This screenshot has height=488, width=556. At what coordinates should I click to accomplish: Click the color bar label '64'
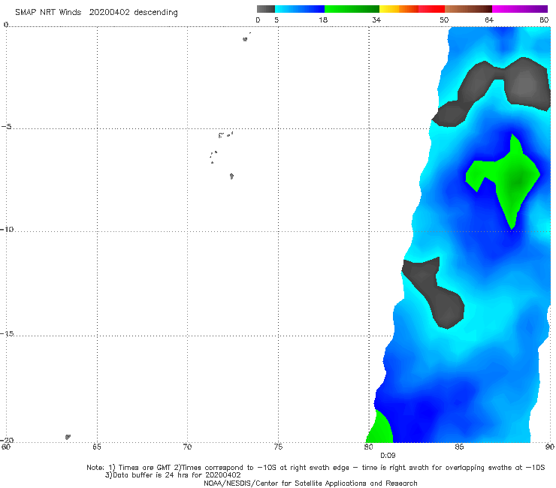click(x=489, y=20)
